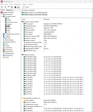The image size is (93, 112).
Task: Open the Избранное menu in menu bar
Action: tap(17, 4)
